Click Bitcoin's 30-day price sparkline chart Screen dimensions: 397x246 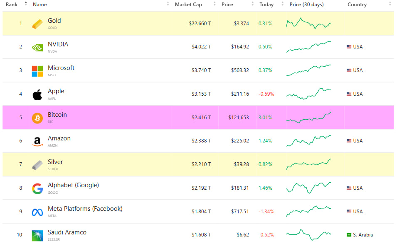coord(308,118)
